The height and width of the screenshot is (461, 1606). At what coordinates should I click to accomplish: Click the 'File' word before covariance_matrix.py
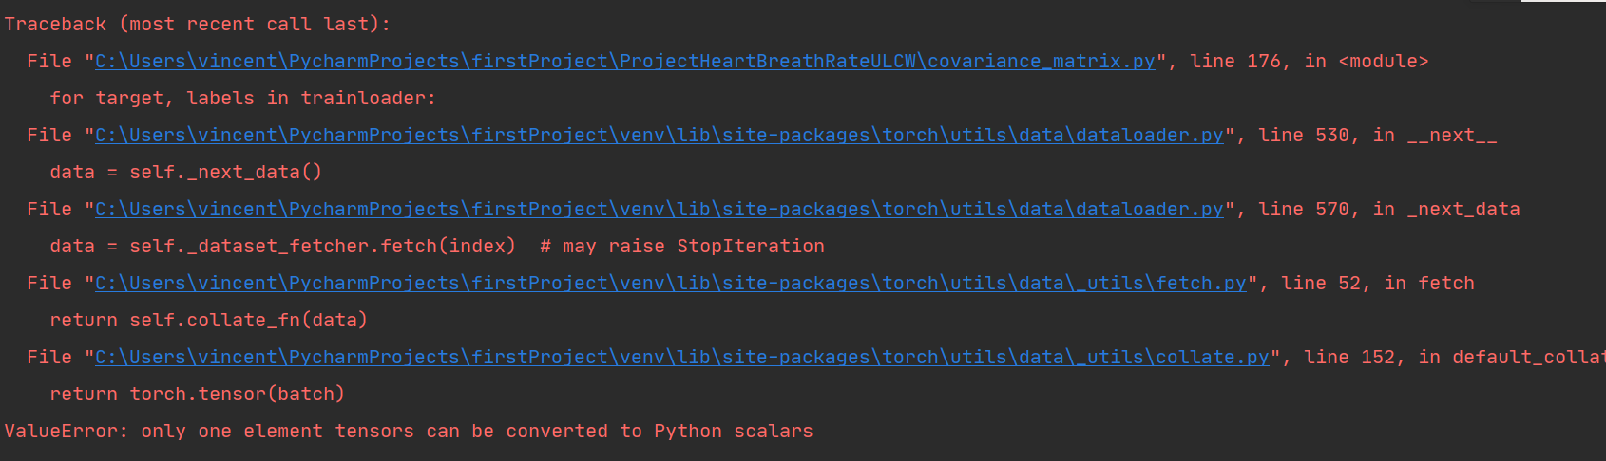click(x=49, y=62)
